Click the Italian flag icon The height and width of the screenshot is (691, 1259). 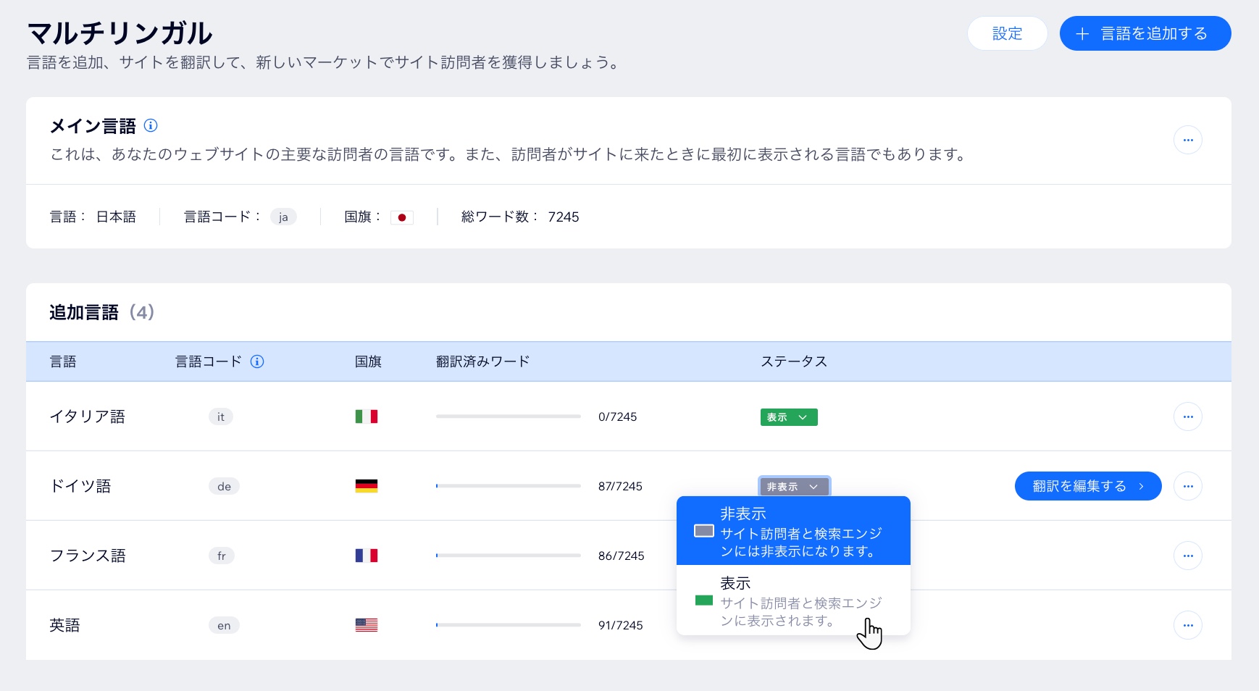(367, 416)
